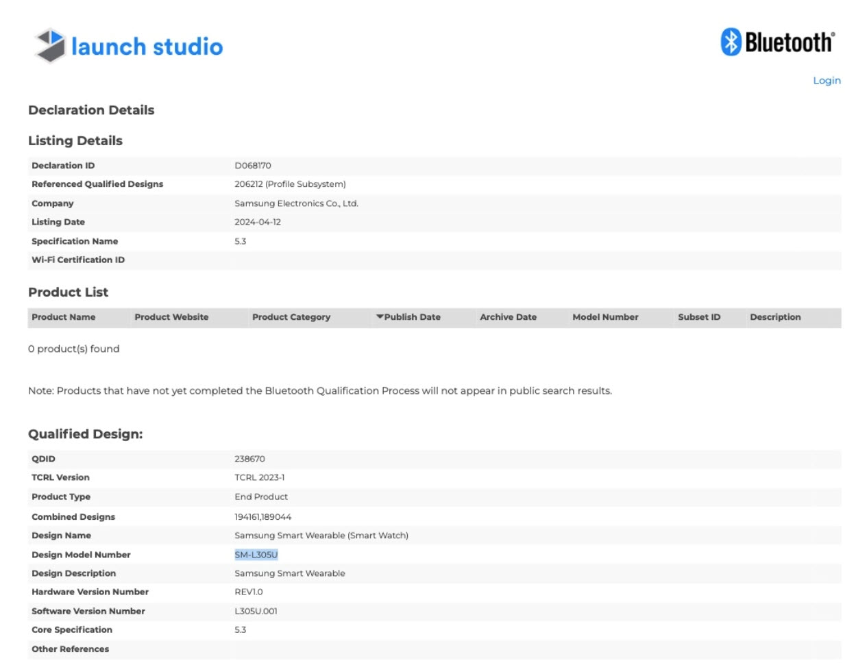Click the Bluetooth logo
Image resolution: width=867 pixels, height=665 pixels.
click(778, 42)
